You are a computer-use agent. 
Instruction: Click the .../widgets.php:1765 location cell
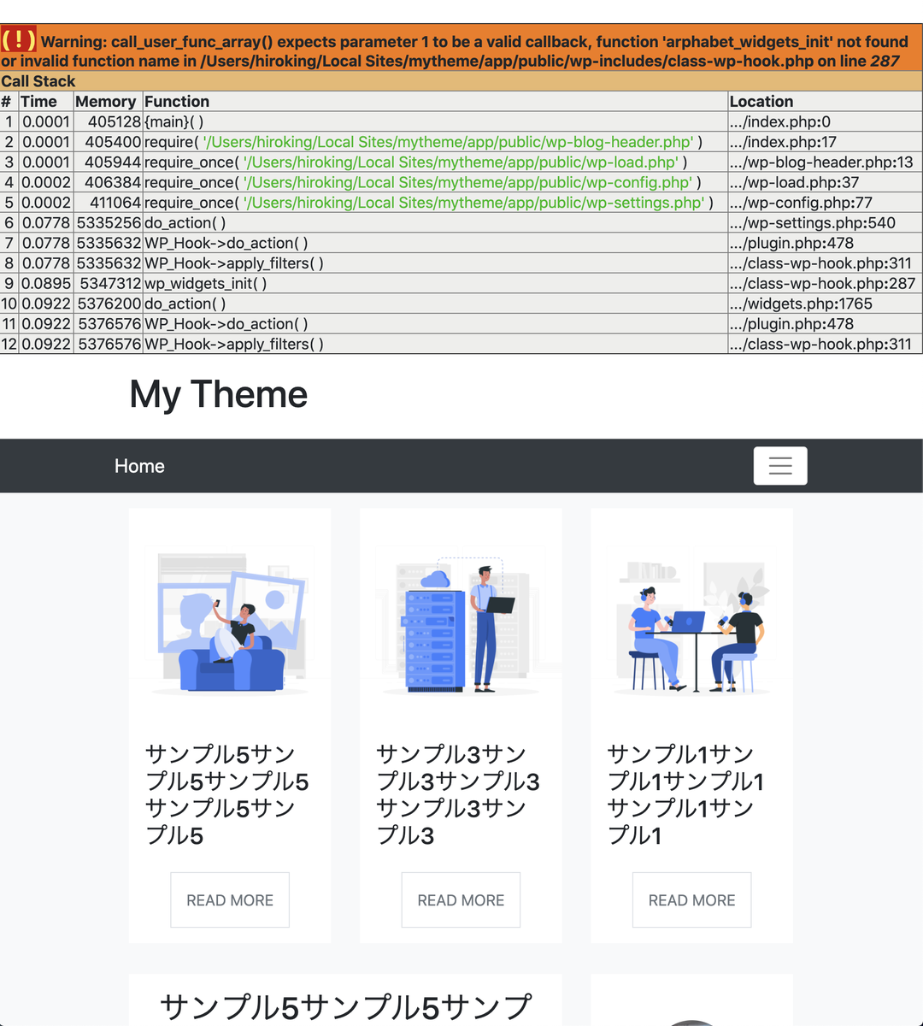coord(826,304)
